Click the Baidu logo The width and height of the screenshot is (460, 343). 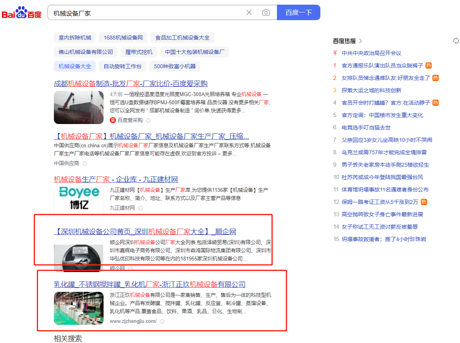[x=21, y=13]
